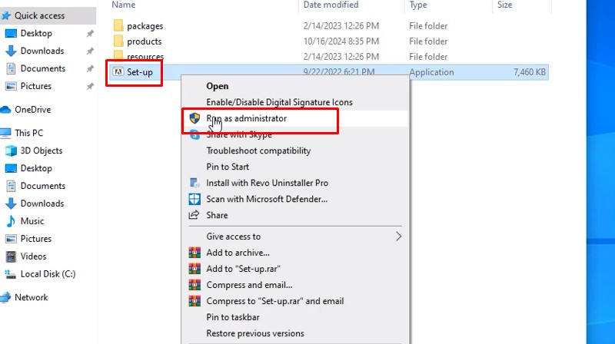Image resolution: width=615 pixels, height=344 pixels.
Task: Click the Music note icon in sidebar
Action: (12, 221)
